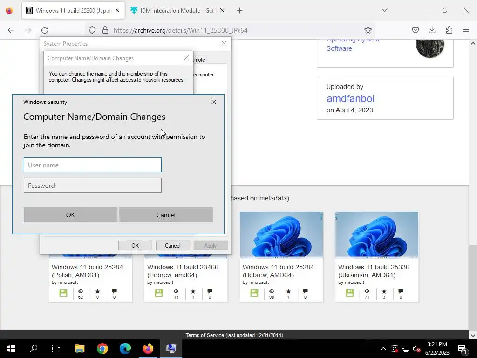This screenshot has width=477, height=358.
Task: Open the Software collection link
Action: pyautogui.click(x=339, y=48)
